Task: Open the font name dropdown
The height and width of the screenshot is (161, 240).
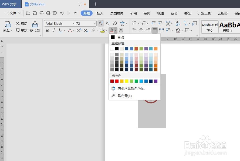Action: tap(74, 23)
